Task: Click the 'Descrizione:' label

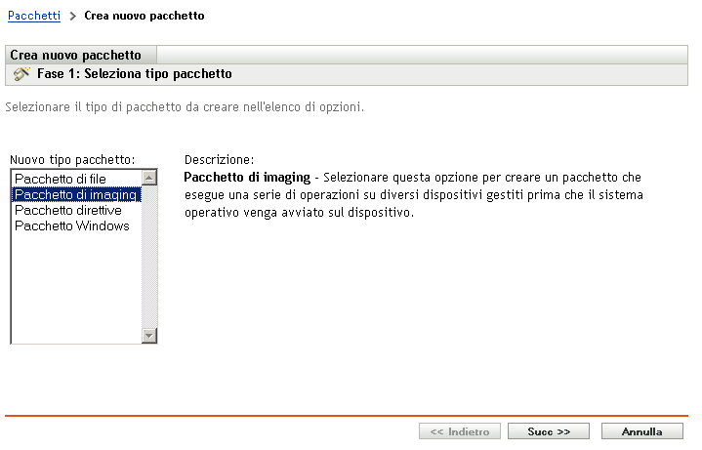Action: 219,159
